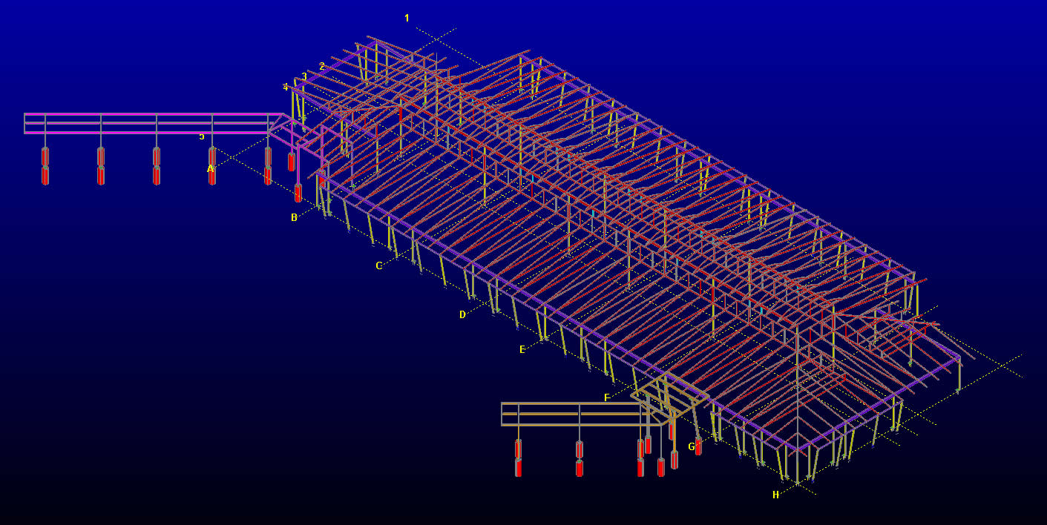Select grid label H at bottom corner

tap(775, 495)
